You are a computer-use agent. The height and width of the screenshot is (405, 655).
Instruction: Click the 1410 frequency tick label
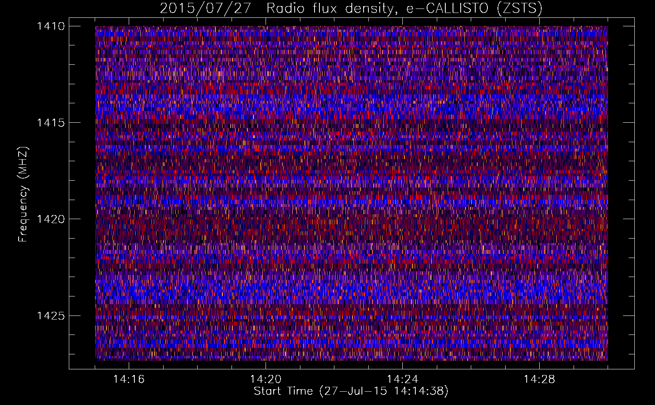[x=51, y=26]
